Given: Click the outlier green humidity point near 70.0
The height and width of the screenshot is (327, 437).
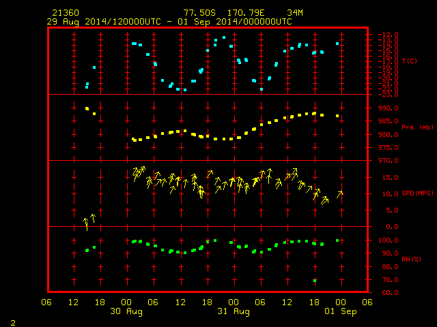Looking at the screenshot, I should [x=315, y=281].
